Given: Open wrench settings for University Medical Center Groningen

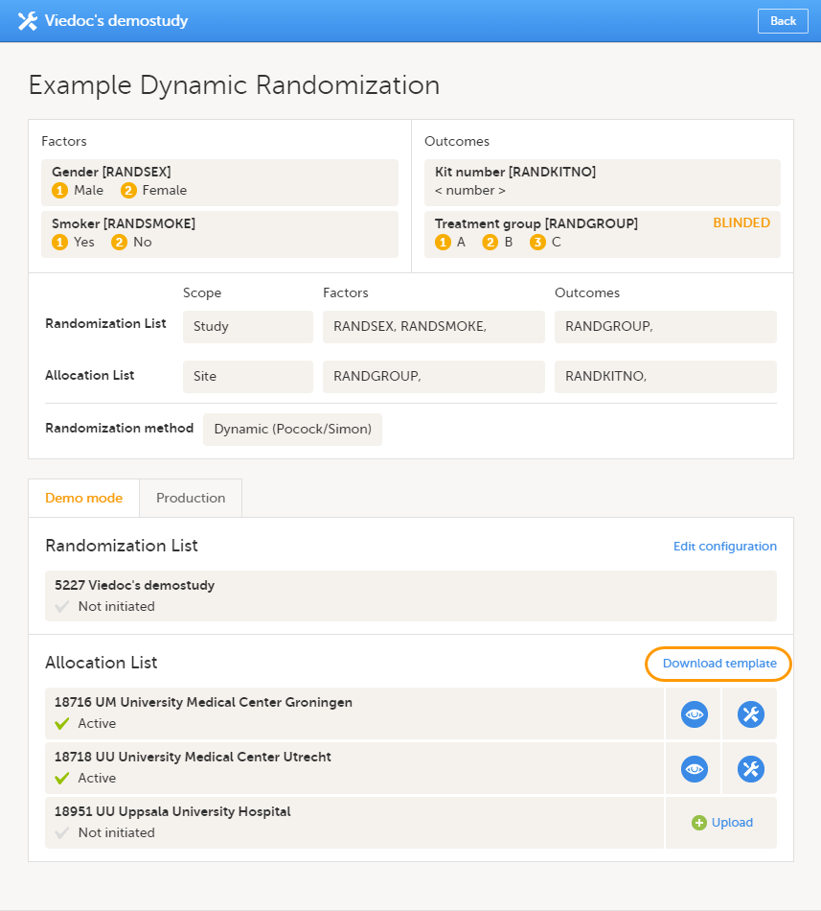Looking at the screenshot, I should point(750,713).
